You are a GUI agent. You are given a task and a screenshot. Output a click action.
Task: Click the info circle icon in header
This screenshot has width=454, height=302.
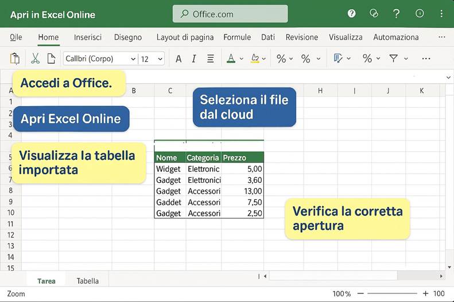420,13
